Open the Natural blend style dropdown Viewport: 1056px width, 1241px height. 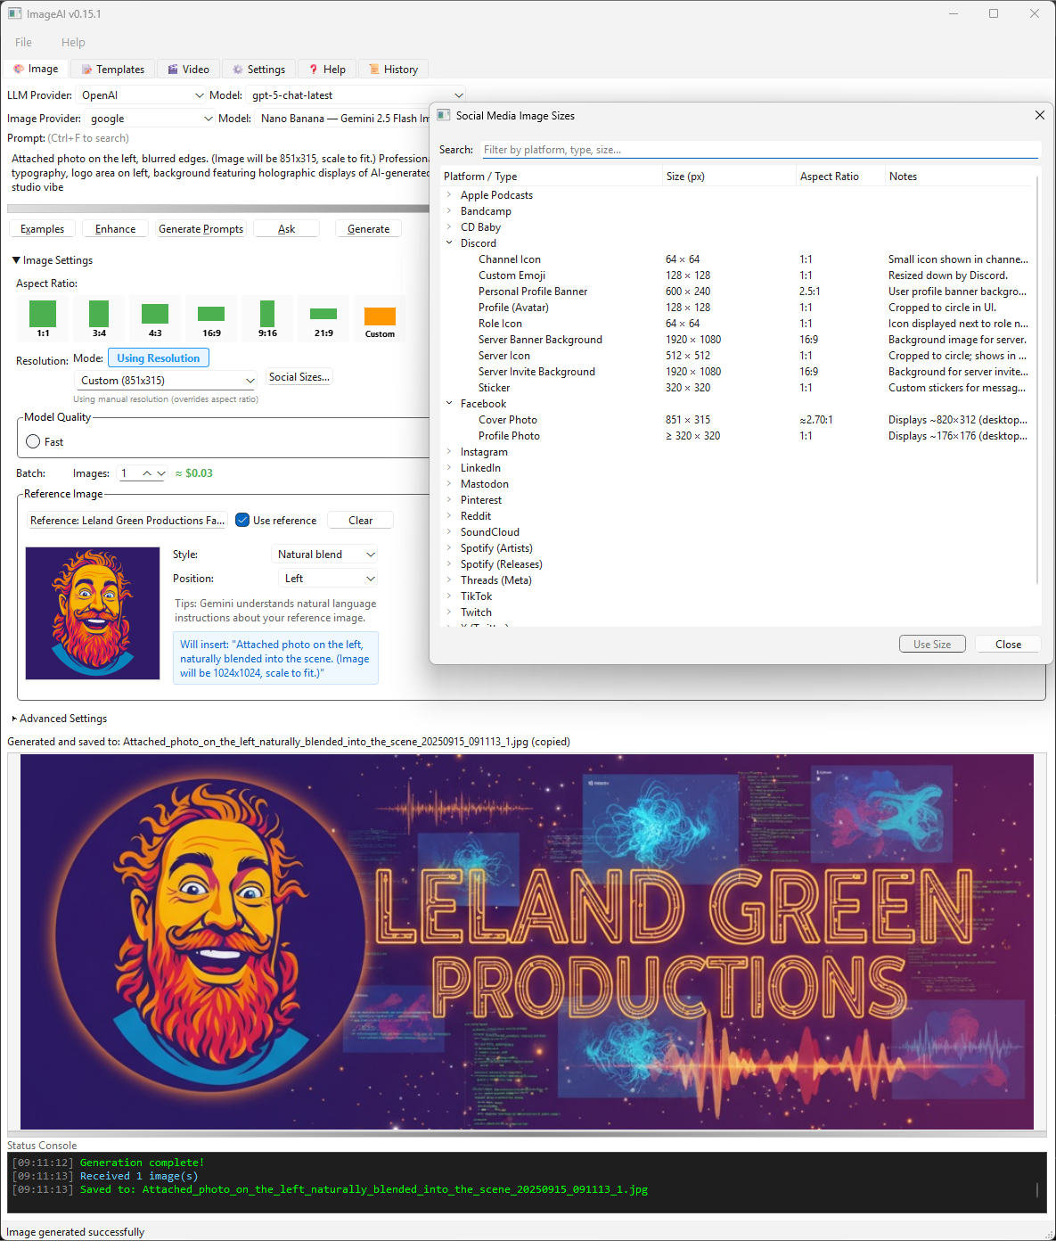point(324,554)
